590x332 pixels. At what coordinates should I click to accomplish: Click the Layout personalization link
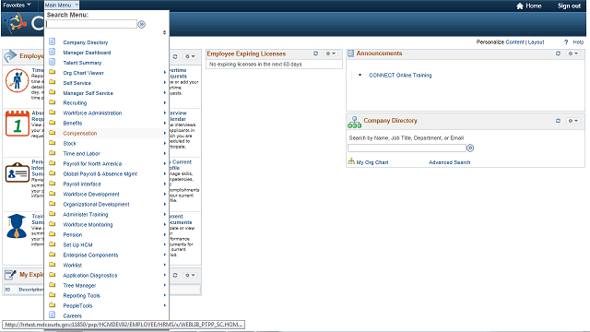[x=536, y=42]
